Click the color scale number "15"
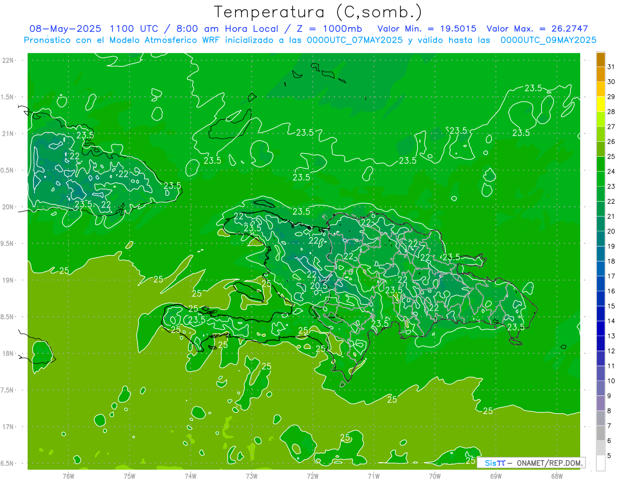The height and width of the screenshot is (483, 625). tap(611, 306)
